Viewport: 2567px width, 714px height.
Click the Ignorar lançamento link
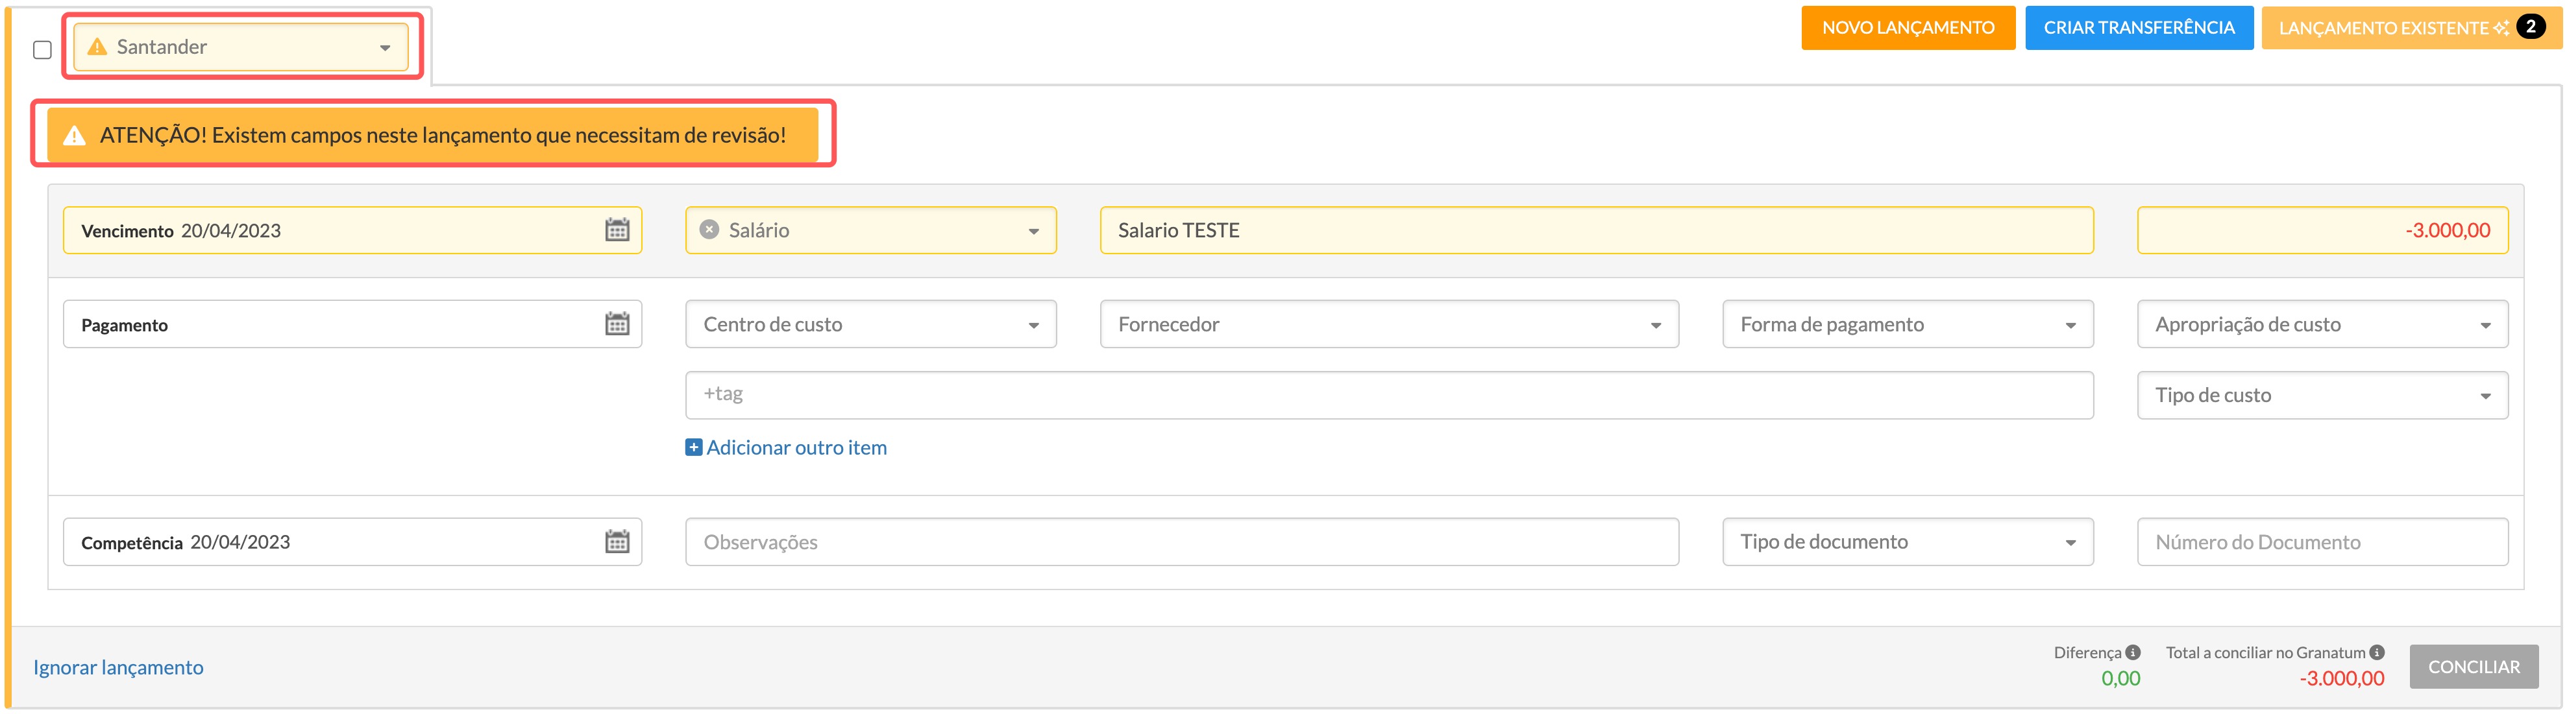[117, 667]
